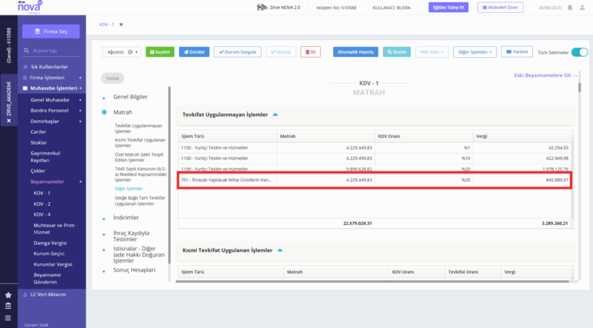The image size is (593, 328).
Task: Open notifications bell icon
Action: [570, 8]
